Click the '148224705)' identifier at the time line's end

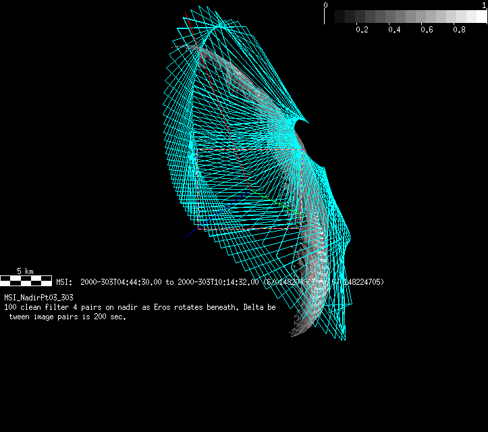point(362,282)
